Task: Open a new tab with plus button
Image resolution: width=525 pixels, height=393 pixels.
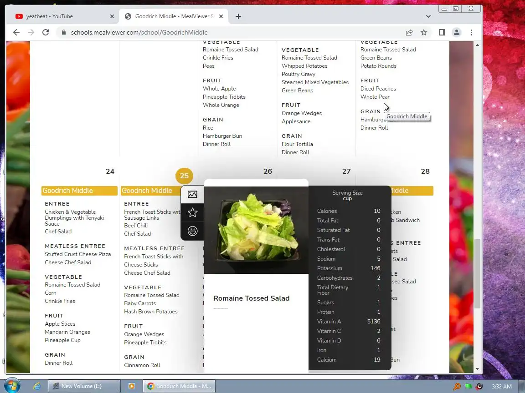Action: coord(238,16)
